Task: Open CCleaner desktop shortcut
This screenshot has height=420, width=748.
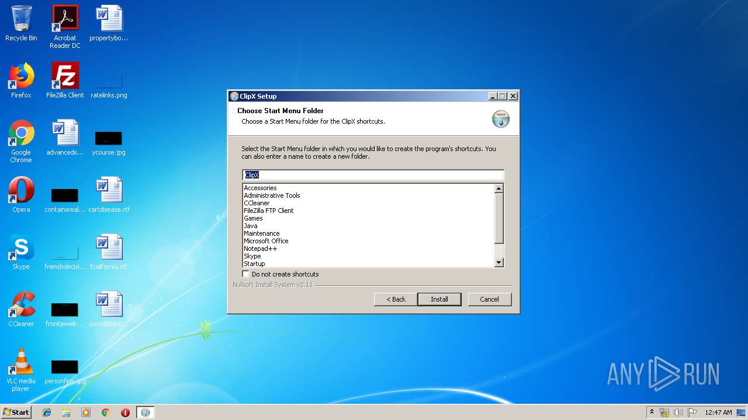Action: (x=21, y=309)
